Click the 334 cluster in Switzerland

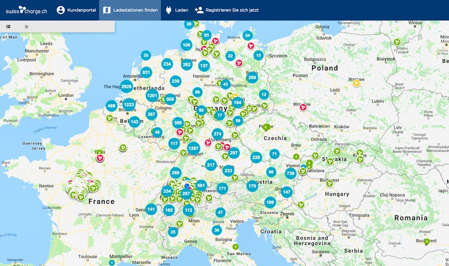(x=167, y=192)
